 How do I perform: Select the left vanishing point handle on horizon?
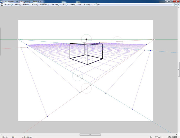point(18,39)
